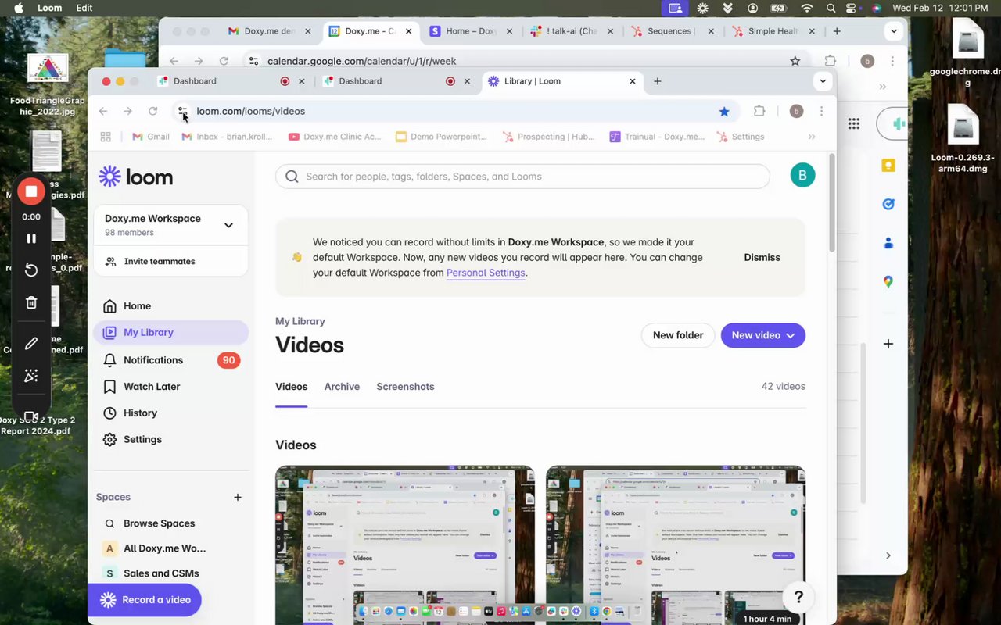Open Loom Settings in sidebar
This screenshot has width=1001, height=625.
pyautogui.click(x=170, y=440)
